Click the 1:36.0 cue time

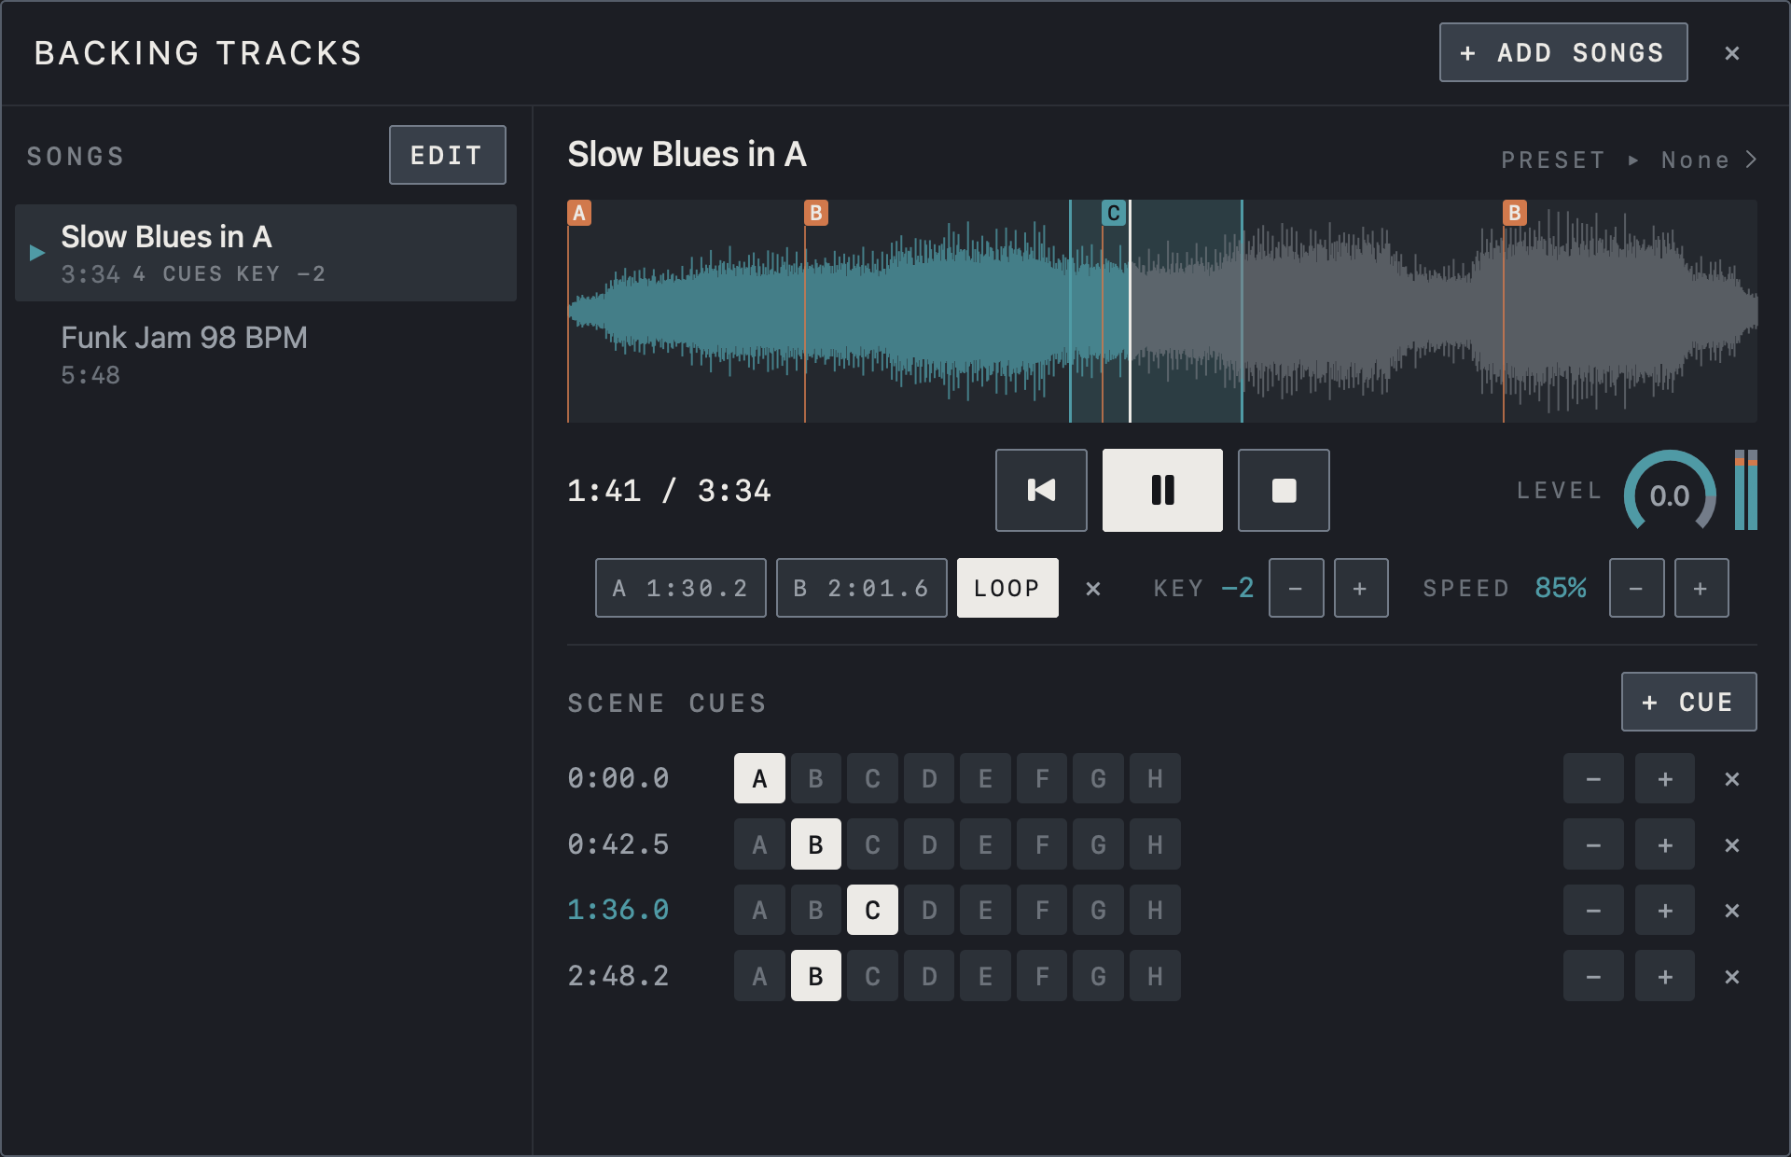click(x=618, y=910)
